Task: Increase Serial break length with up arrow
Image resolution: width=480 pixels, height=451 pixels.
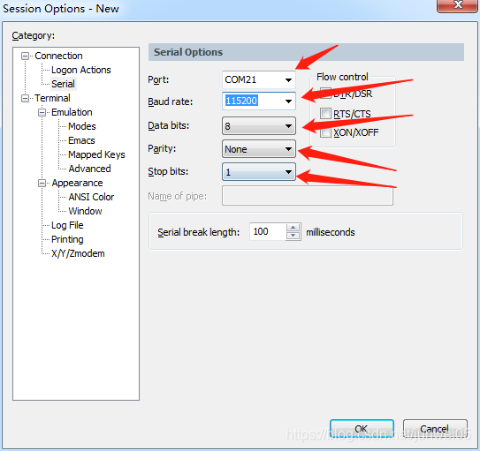Action: (x=293, y=228)
